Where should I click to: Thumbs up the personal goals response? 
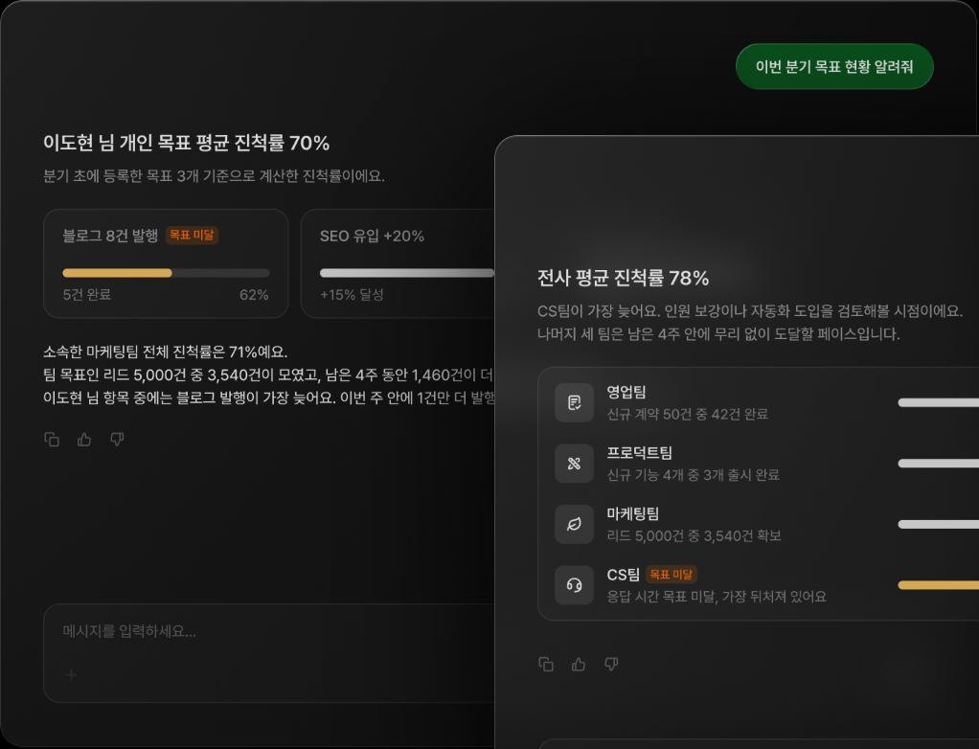[x=84, y=440]
